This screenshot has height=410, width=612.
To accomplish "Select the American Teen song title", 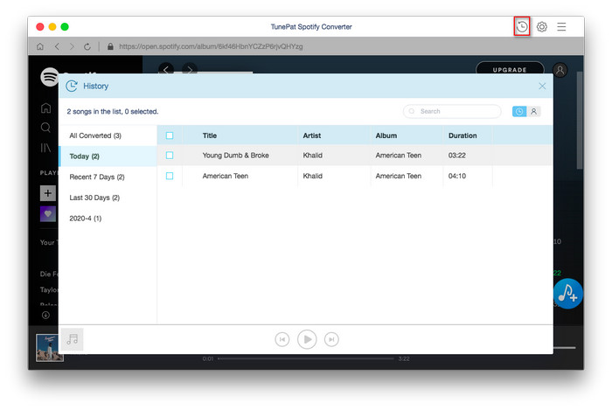I will click(x=226, y=176).
